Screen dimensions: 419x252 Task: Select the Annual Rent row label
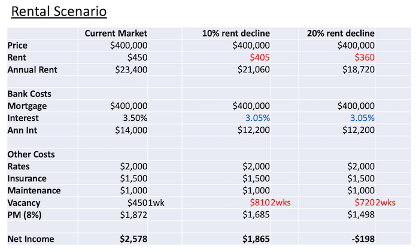click(x=33, y=69)
